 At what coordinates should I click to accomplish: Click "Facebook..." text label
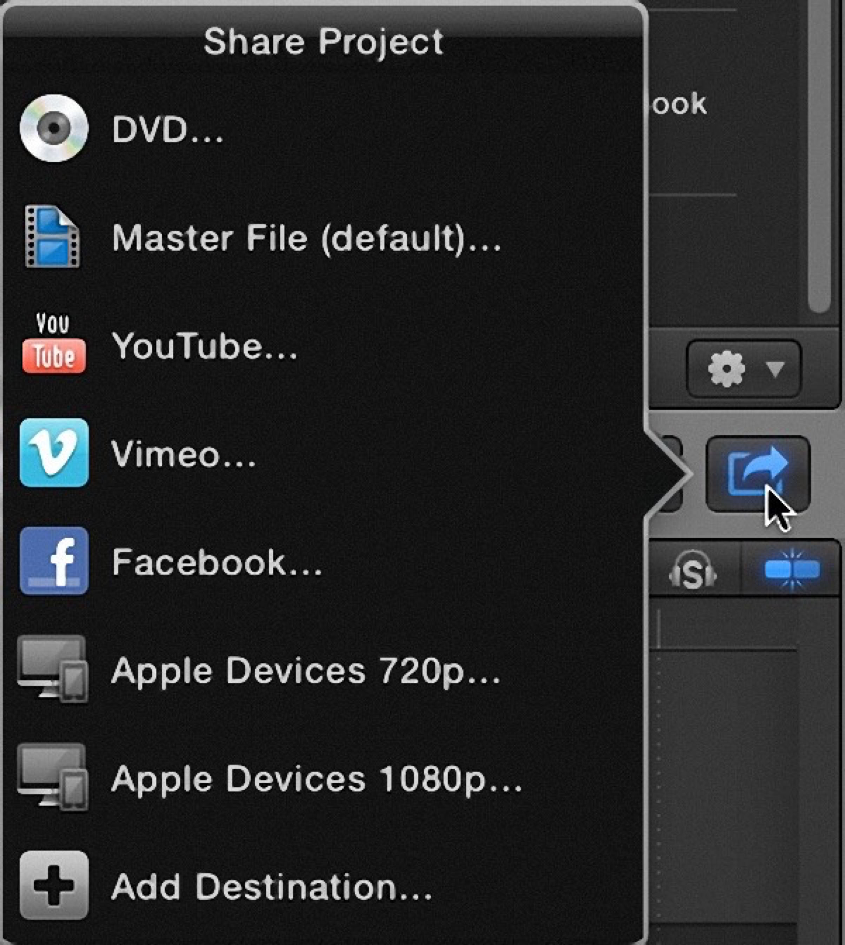(x=217, y=562)
